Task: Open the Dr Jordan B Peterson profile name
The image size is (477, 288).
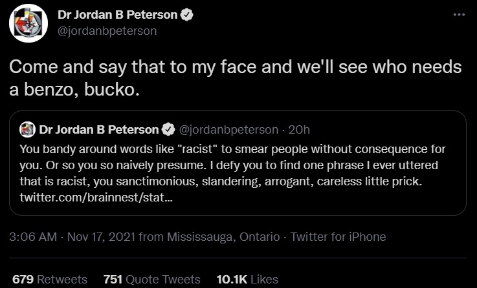Action: pos(117,15)
